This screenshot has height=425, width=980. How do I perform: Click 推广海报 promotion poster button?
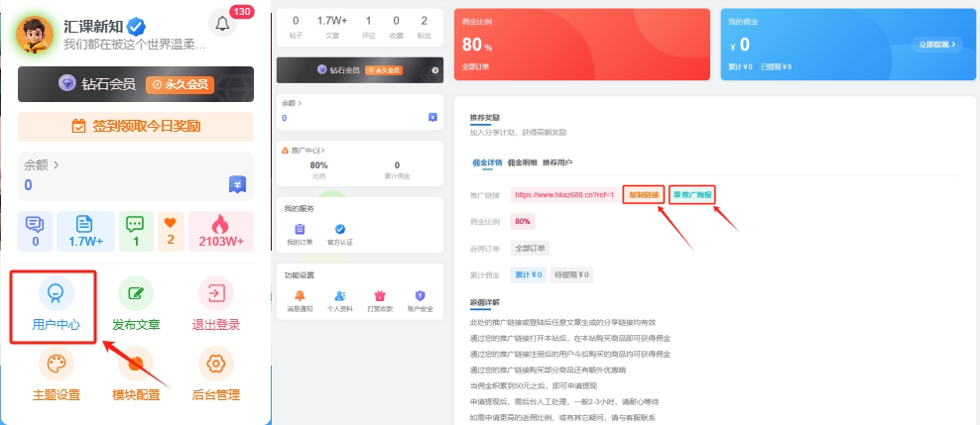(692, 195)
